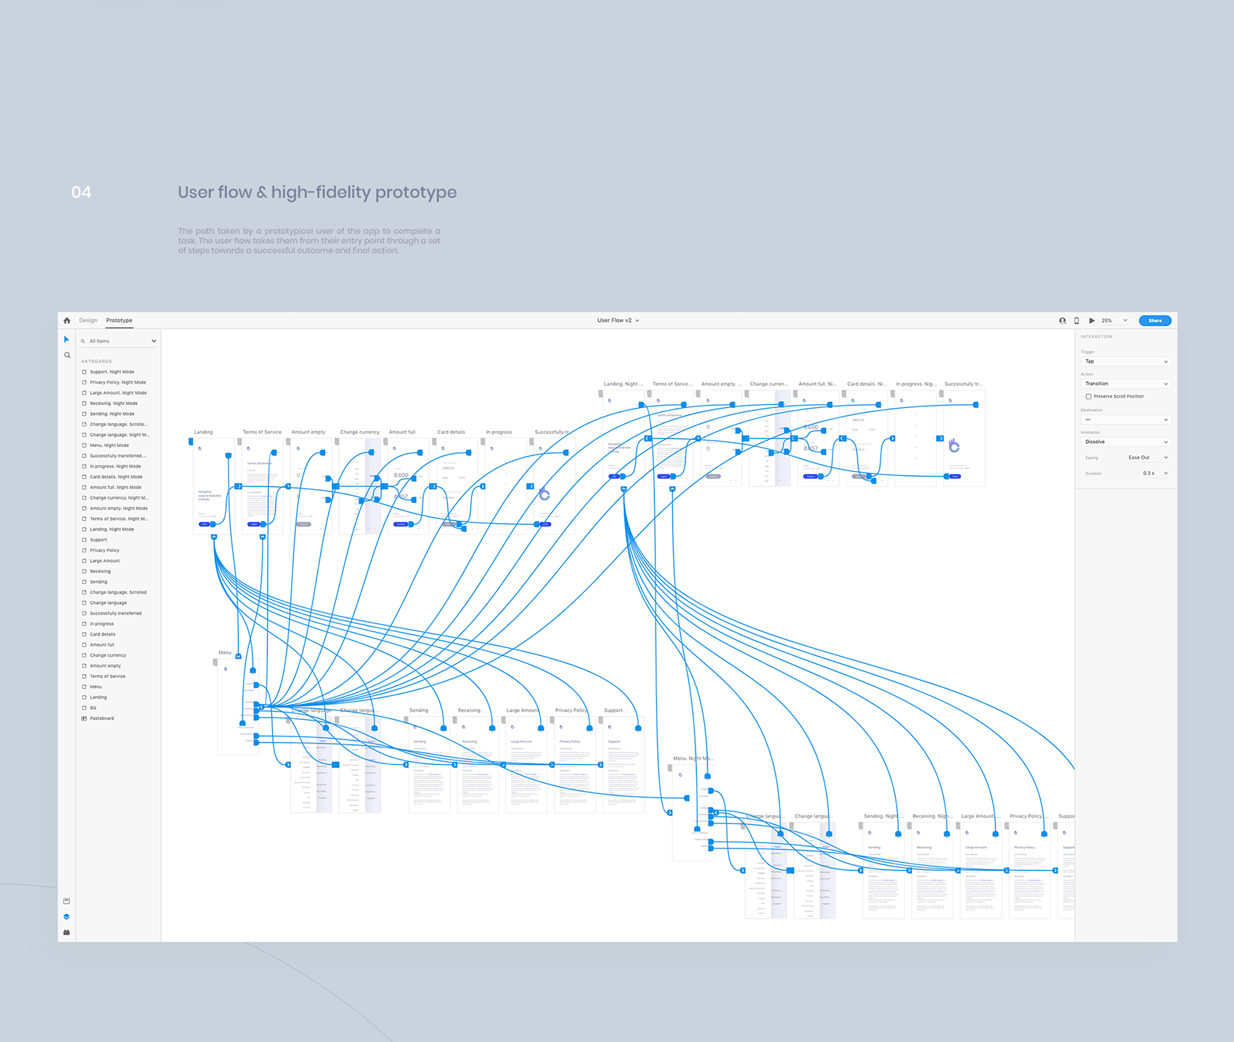Image resolution: width=1234 pixels, height=1042 pixels.
Task: Select the Prototype tab
Action: pyautogui.click(x=119, y=321)
